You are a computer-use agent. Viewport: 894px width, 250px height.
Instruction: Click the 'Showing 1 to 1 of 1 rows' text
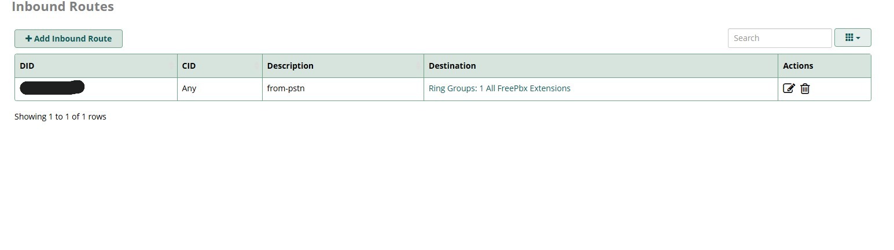60,117
